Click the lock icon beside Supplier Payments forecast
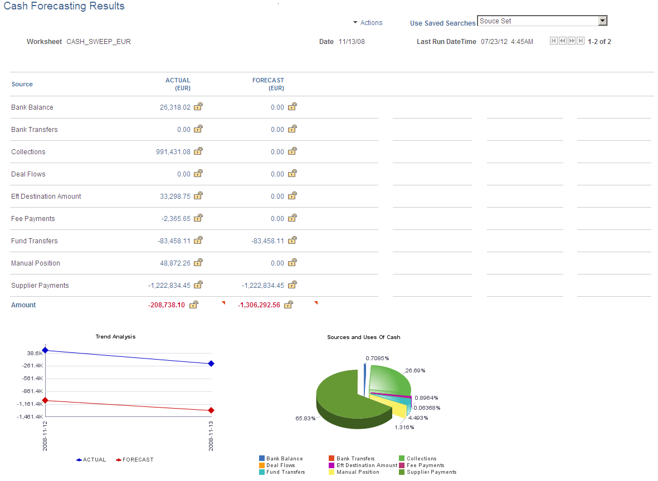Viewport: 658px width, 481px height. coord(293,284)
